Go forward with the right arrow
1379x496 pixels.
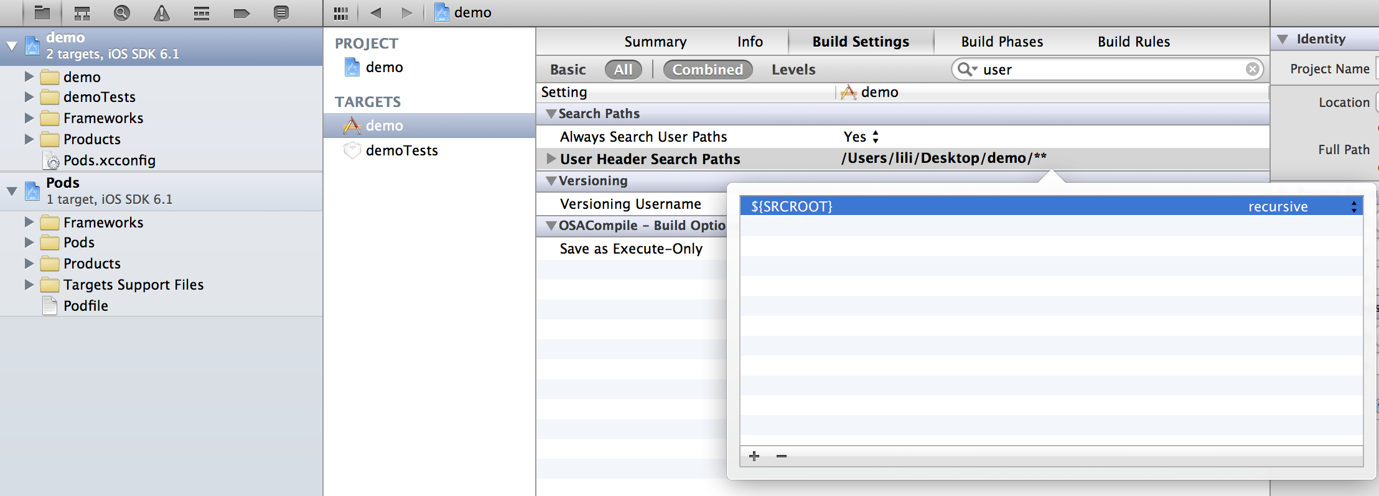coord(407,12)
